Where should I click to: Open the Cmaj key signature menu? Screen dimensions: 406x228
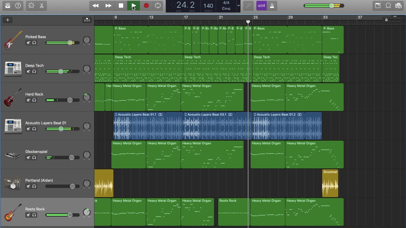[x=226, y=8]
